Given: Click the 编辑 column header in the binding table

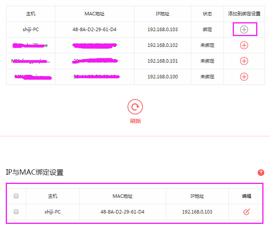Looking at the screenshot, I should pos(247,196).
